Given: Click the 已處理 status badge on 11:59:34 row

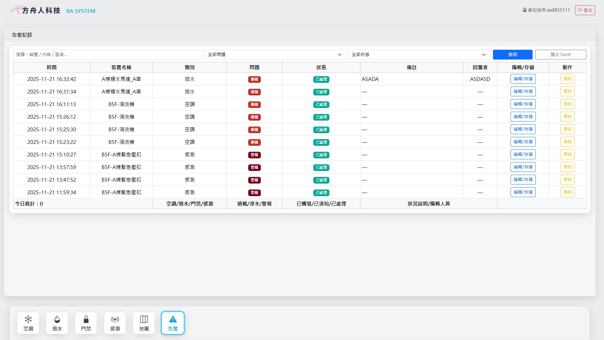Looking at the screenshot, I should click(x=321, y=193).
